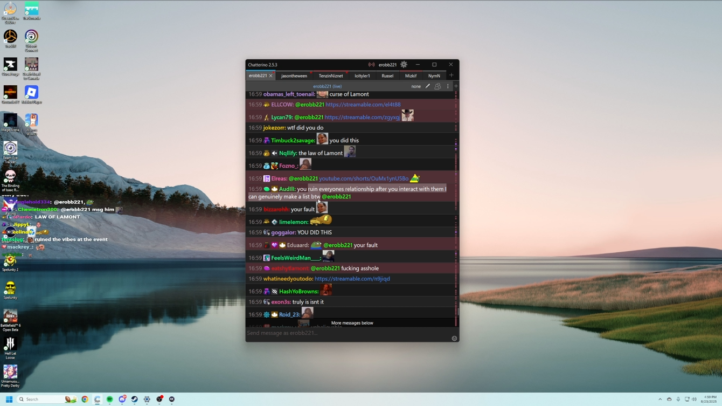Open Steam from the taskbar

[134, 400]
